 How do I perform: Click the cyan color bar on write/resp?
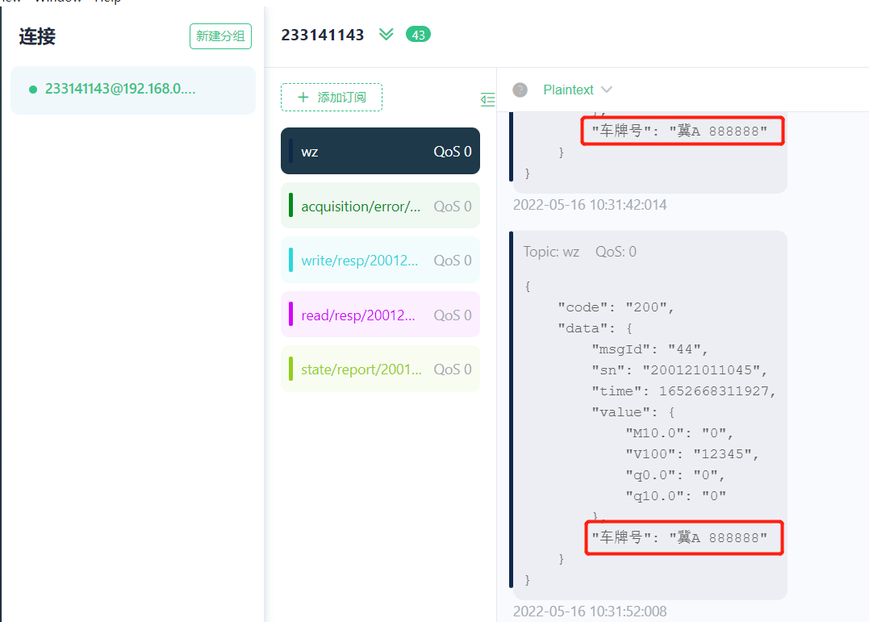(x=290, y=260)
